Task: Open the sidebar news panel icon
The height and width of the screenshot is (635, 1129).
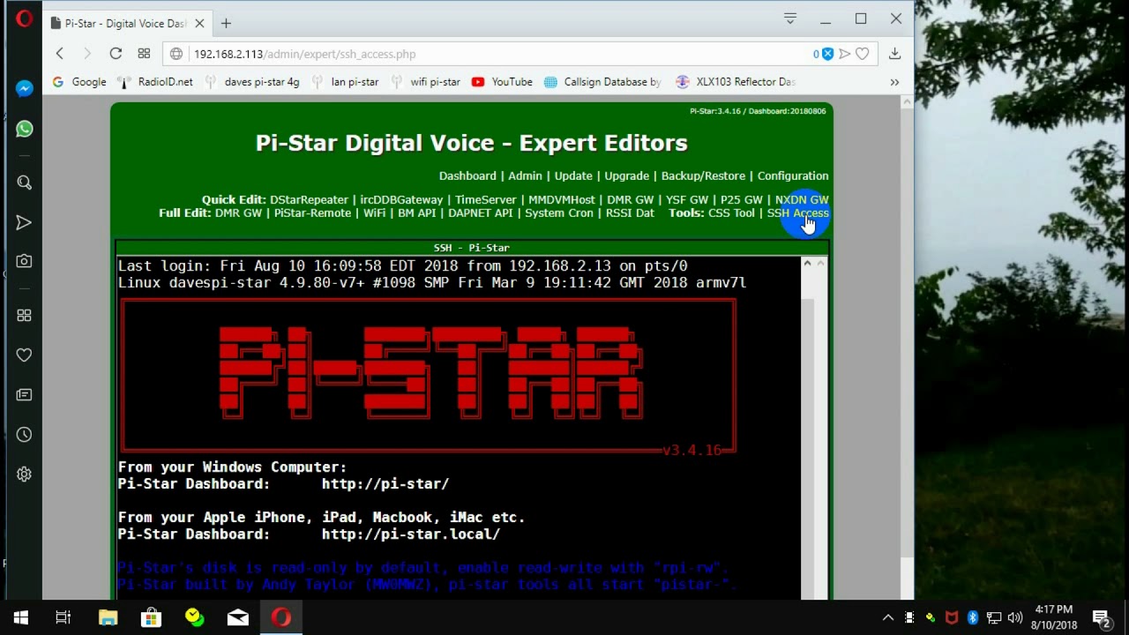Action: coord(24,395)
